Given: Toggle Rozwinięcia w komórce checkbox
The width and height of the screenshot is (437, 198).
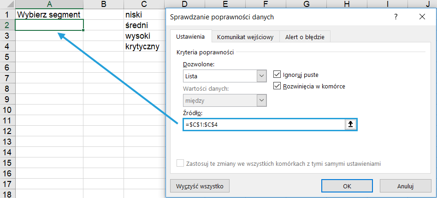Looking at the screenshot, I should [277, 86].
